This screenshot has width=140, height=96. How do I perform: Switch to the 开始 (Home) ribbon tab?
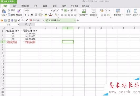(x=5, y=6)
